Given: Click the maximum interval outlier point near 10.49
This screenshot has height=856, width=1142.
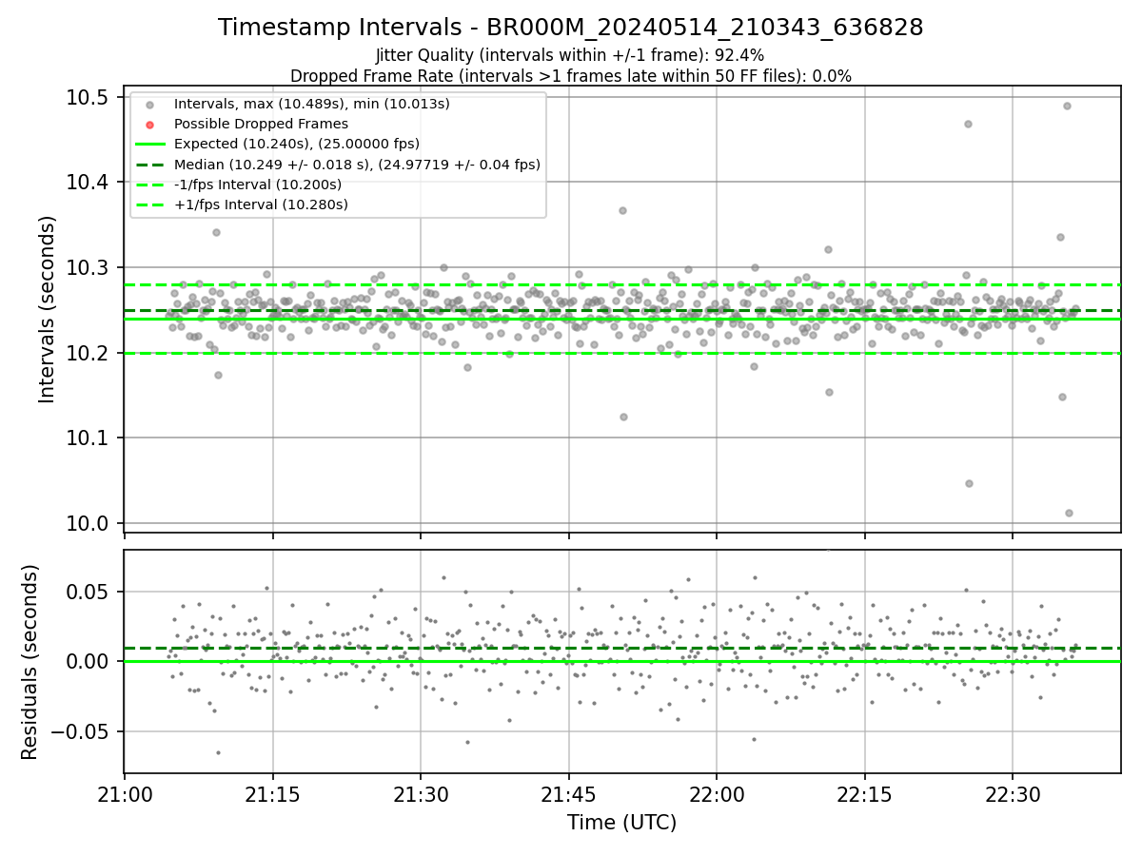Looking at the screenshot, I should 1067,106.
